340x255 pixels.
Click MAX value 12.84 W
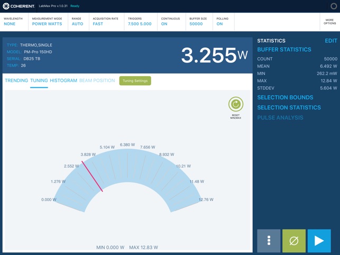click(329, 81)
